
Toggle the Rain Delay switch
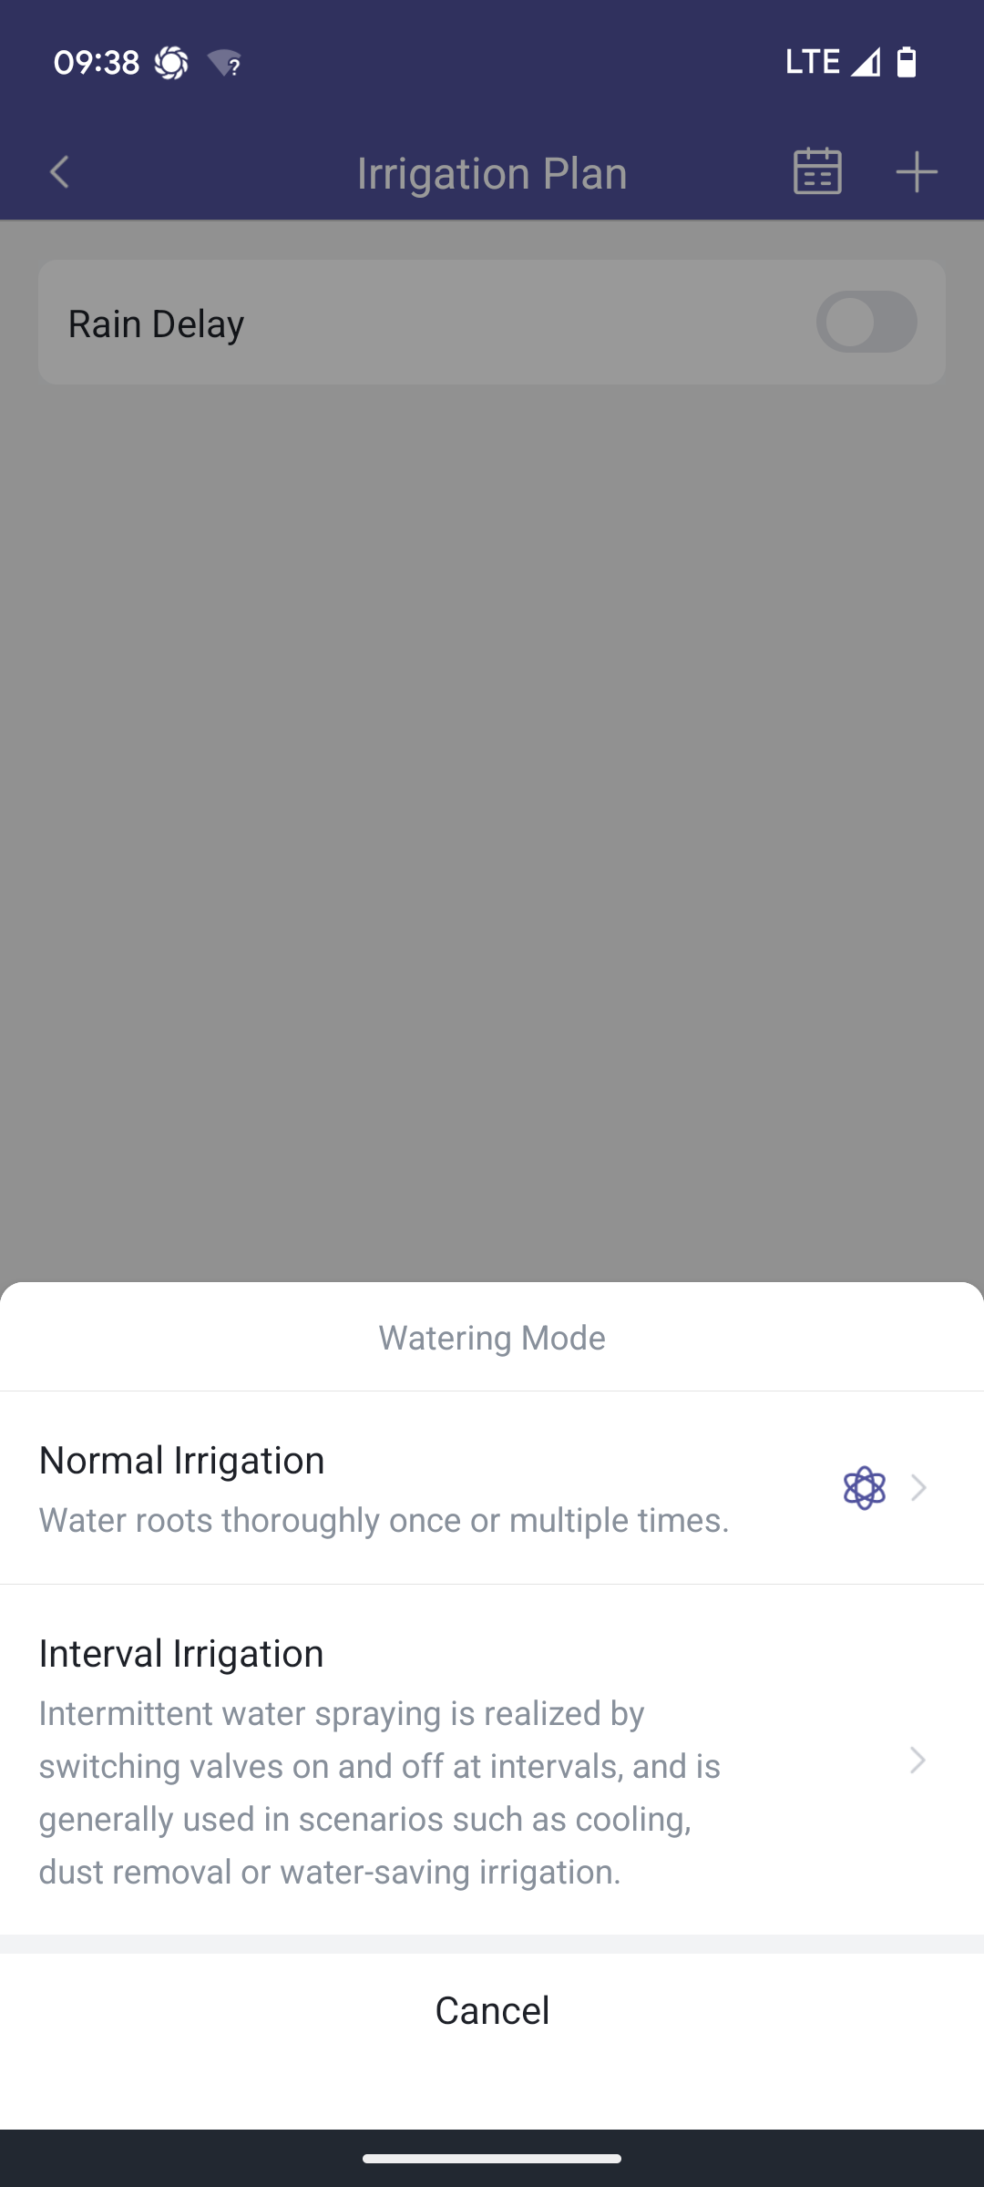tap(866, 322)
